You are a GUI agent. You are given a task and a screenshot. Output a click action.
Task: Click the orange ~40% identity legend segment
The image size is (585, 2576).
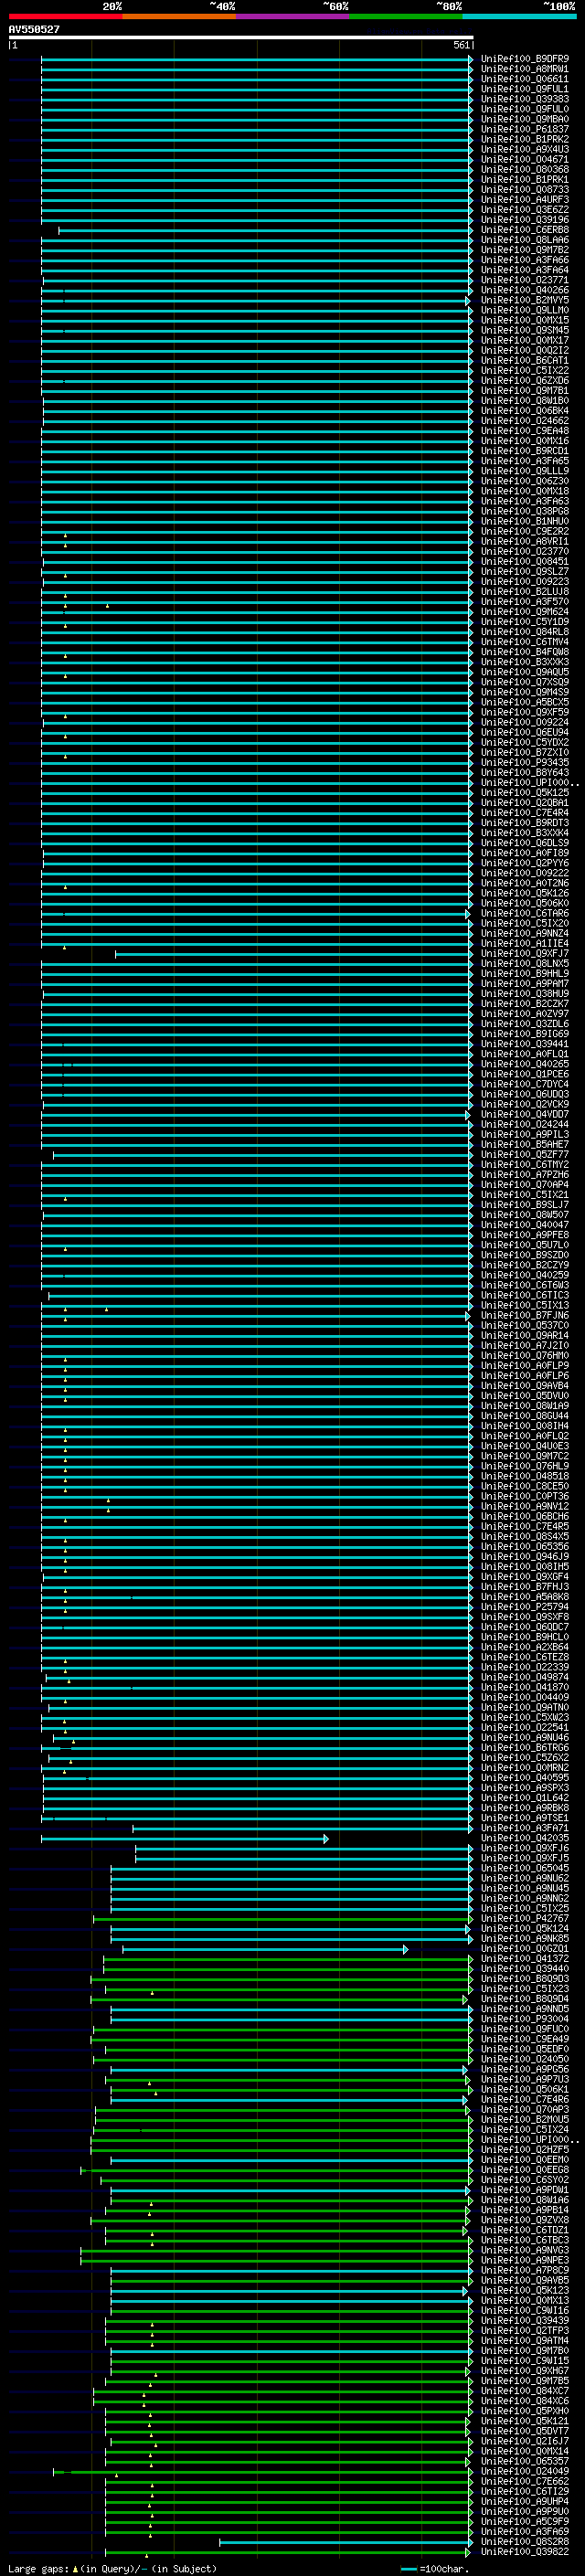click(179, 16)
